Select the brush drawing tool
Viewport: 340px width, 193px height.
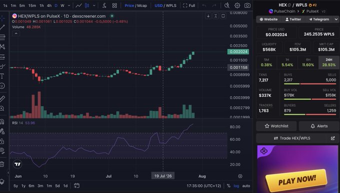pyautogui.click(x=2, y=66)
